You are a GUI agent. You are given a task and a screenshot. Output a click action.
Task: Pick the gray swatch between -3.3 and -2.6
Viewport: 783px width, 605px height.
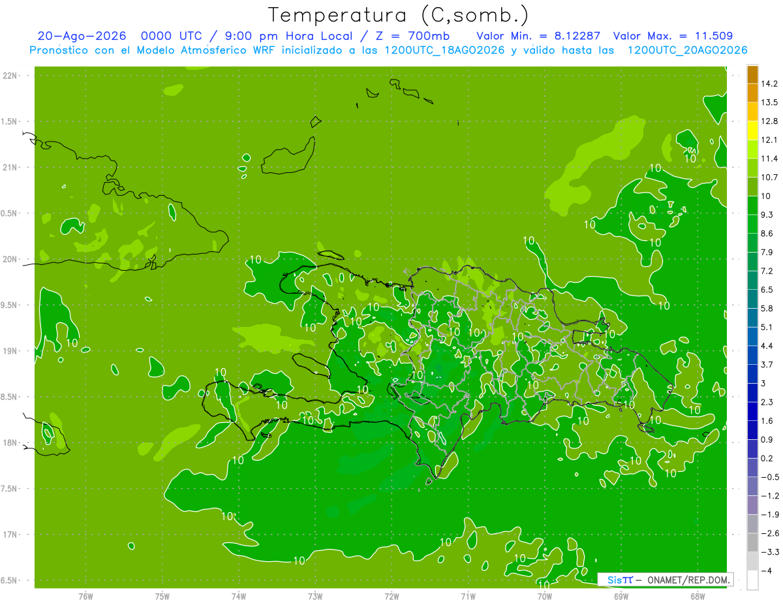point(752,543)
